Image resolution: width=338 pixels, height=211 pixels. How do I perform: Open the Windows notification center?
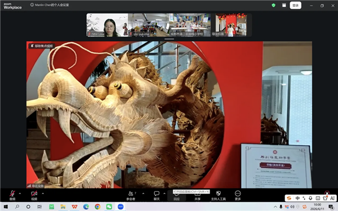point(331,207)
